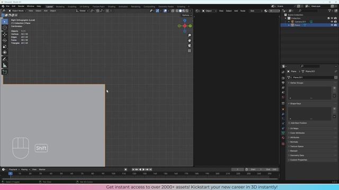Select rendered viewport shading mode
Viewport: 339px width, 190px height.
[187, 11]
